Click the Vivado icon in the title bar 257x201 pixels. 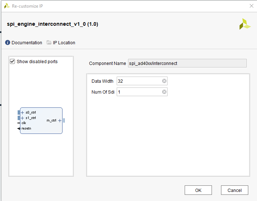[x=7, y=6]
